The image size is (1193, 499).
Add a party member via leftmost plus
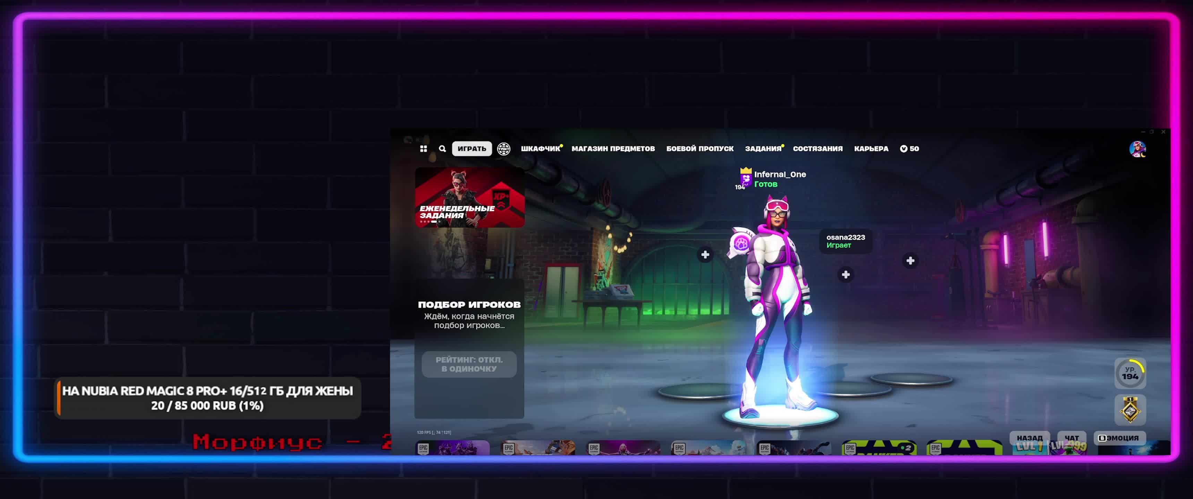point(705,255)
